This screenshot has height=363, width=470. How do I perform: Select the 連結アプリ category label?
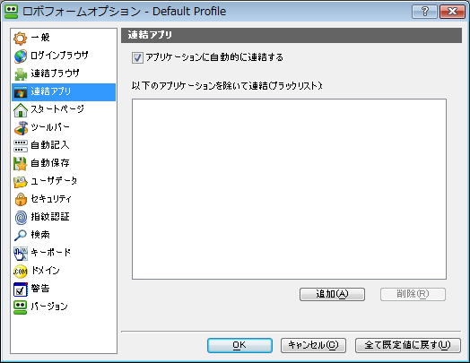point(50,91)
